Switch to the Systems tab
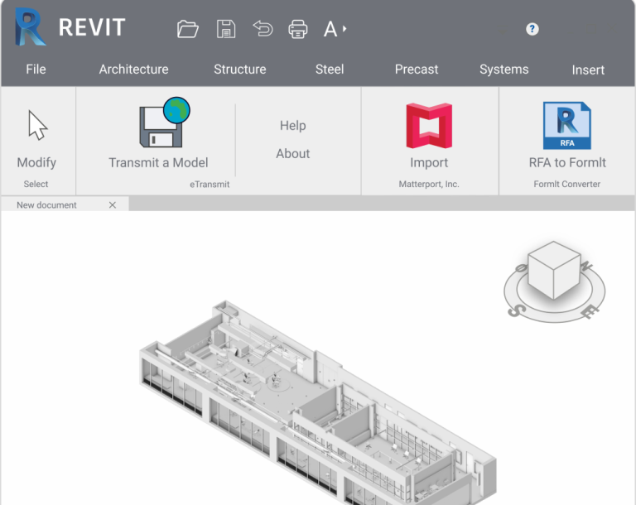This screenshot has width=636, height=505. 504,70
